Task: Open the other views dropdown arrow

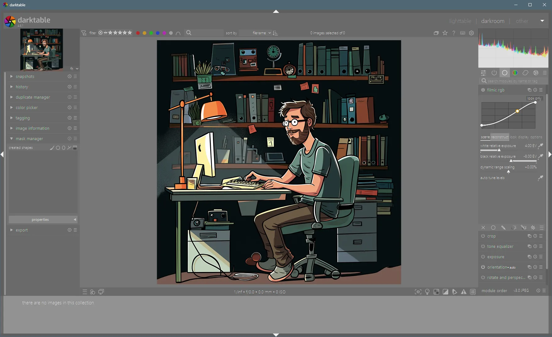Action: tap(542, 21)
